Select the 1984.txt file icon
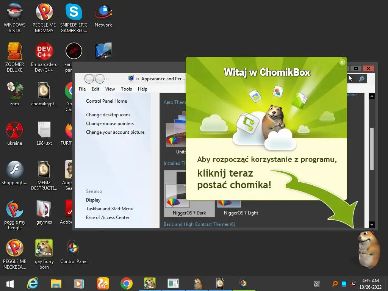This screenshot has height=291, width=388. 44,134
